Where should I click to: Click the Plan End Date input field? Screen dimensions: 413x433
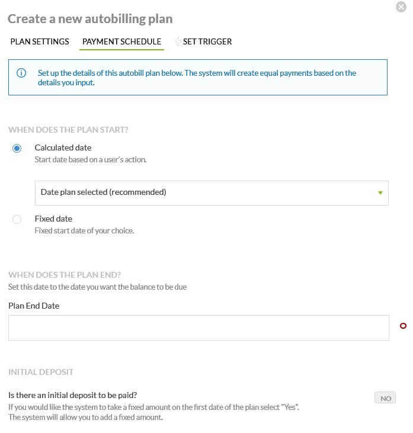199,328
